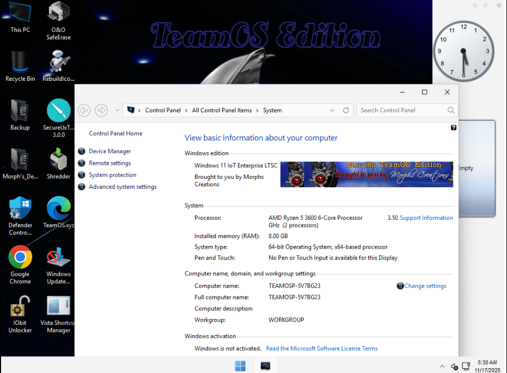Click the Search Control Panel field
The height and width of the screenshot is (373, 507).
tap(402, 110)
